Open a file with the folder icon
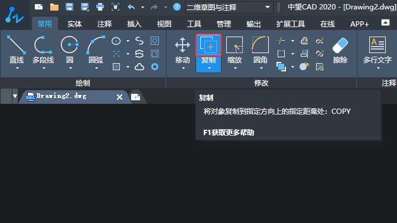 click(x=54, y=7)
